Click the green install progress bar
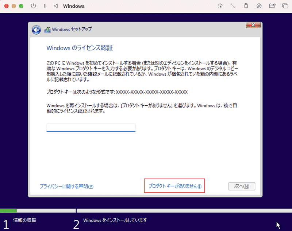Image resolution: width=292 pixels, height=231 pixels. (8, 211)
